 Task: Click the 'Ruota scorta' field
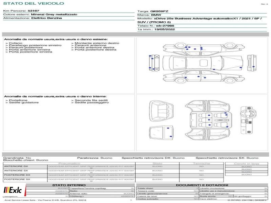(x=216, y=196)
